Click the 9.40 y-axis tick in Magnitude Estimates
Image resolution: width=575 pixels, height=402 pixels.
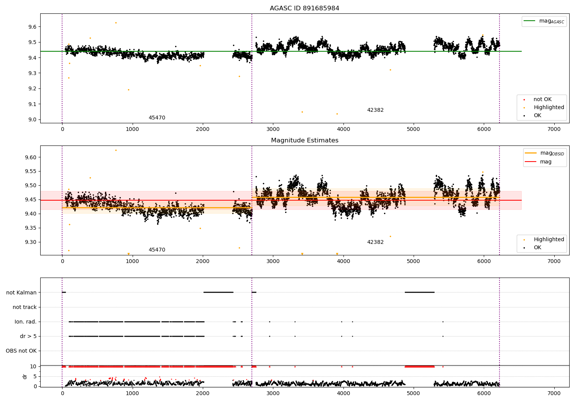click(x=31, y=214)
